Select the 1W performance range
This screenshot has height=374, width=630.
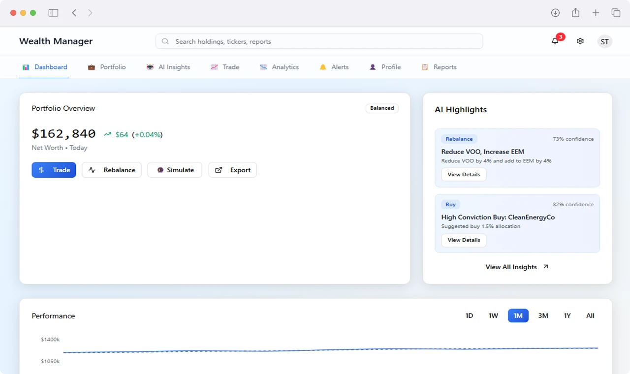point(494,315)
